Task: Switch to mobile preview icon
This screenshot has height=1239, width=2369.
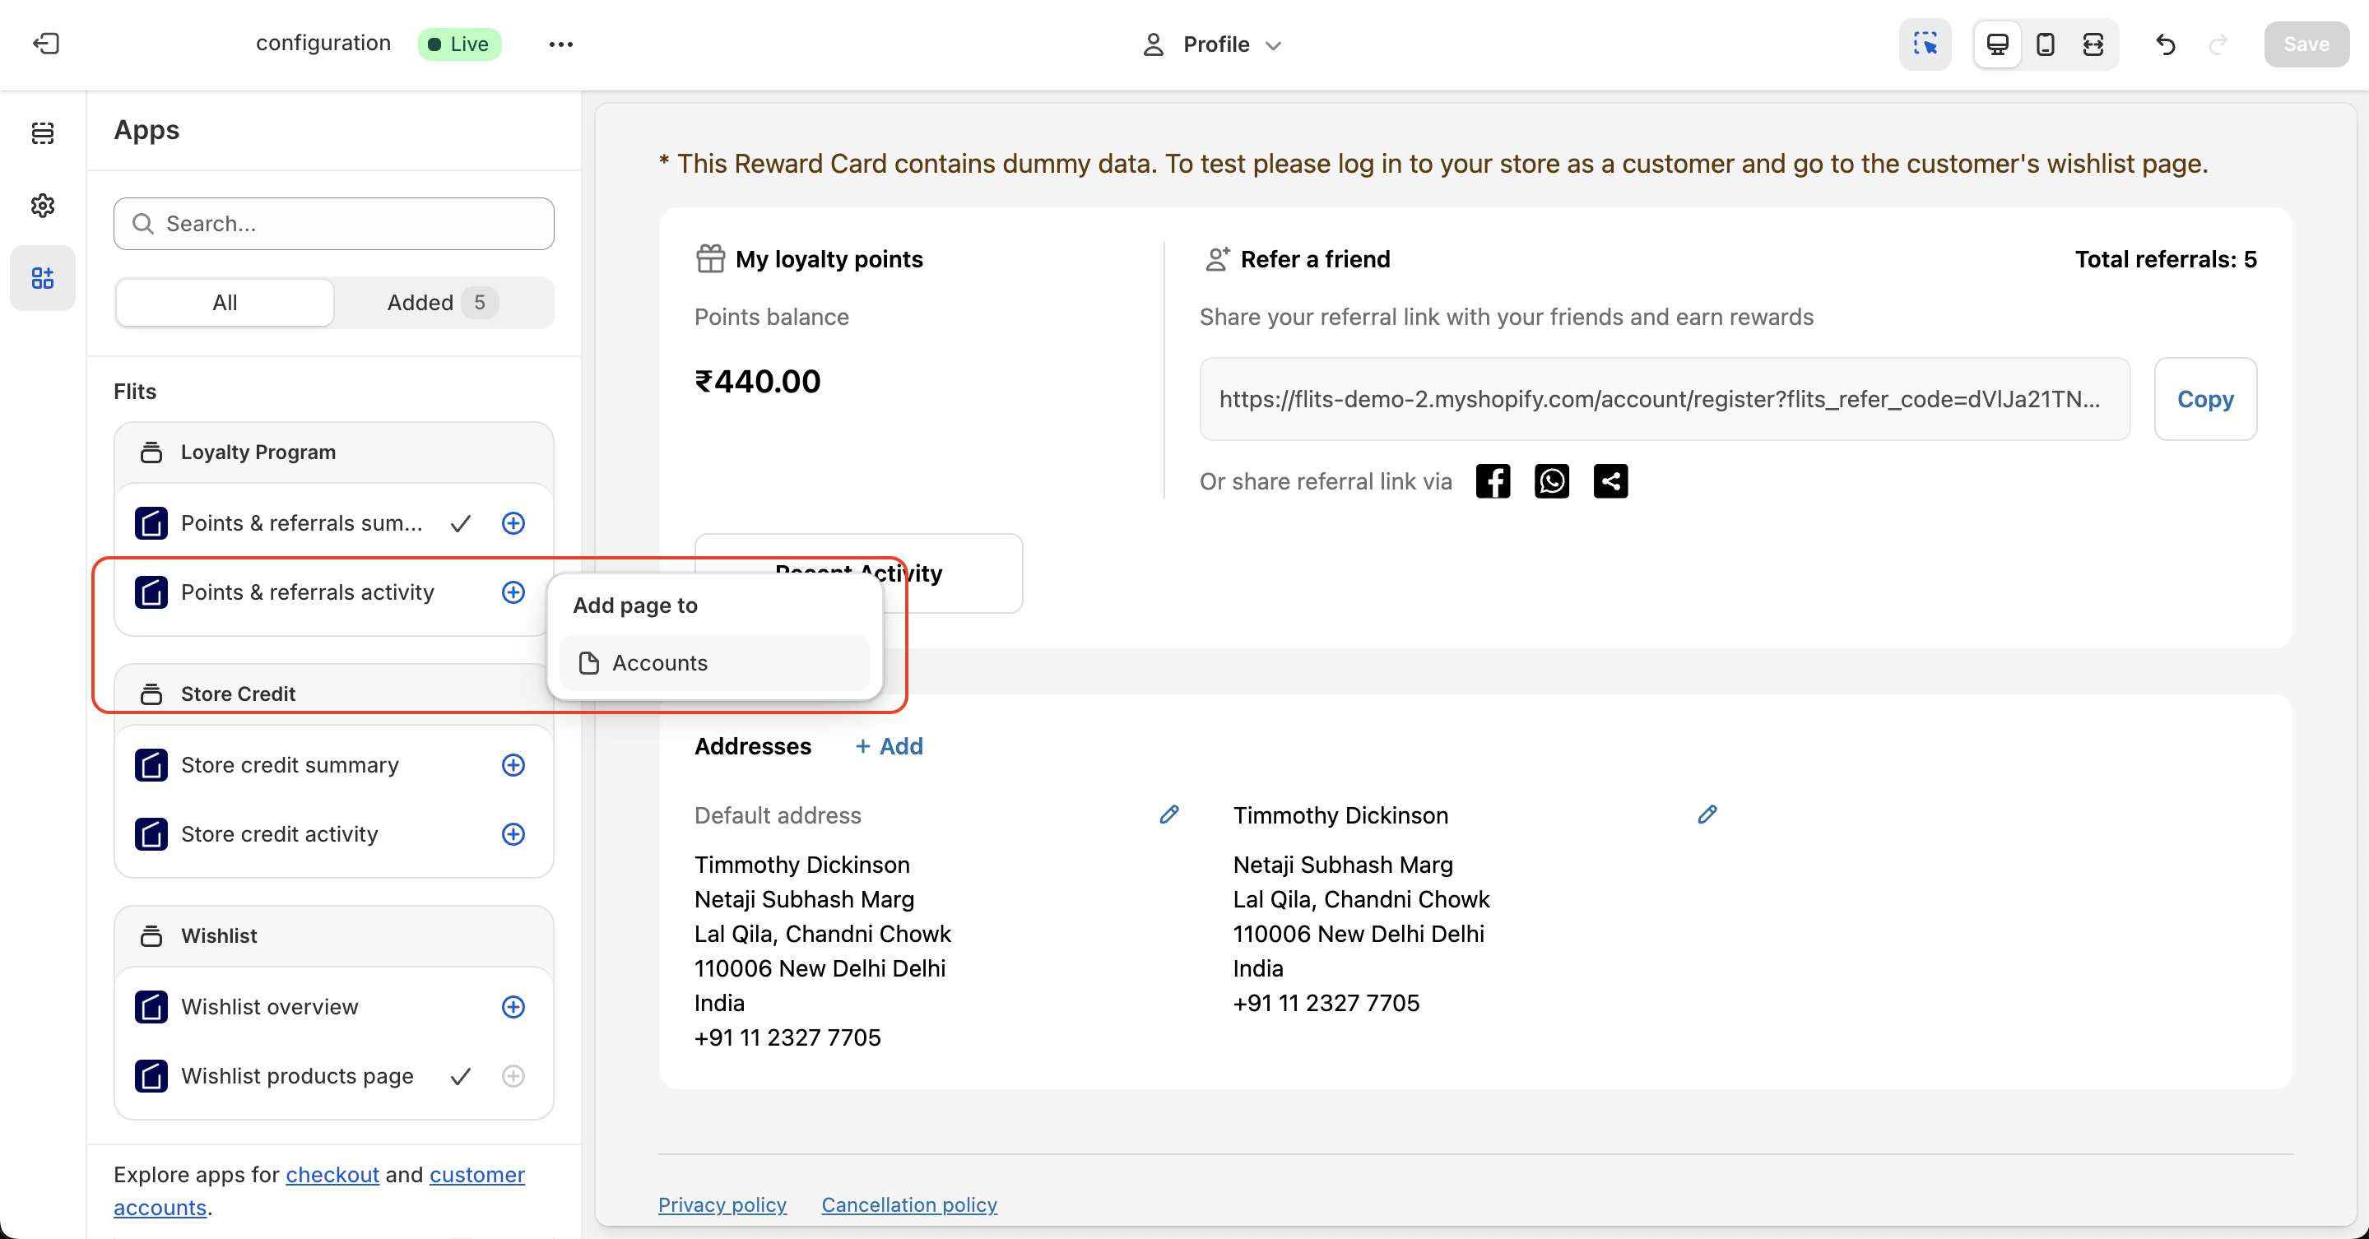Action: [x=2046, y=44]
